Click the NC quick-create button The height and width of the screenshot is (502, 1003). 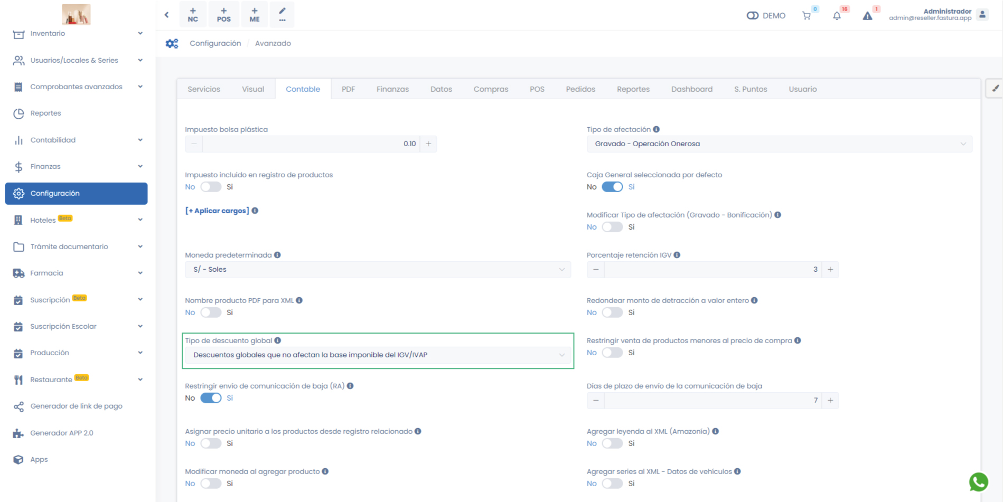(193, 15)
